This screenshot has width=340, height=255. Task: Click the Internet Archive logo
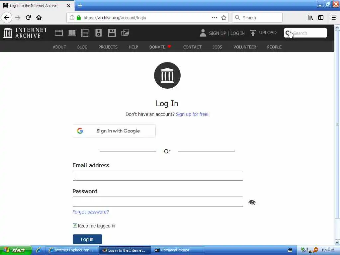tap(25, 33)
